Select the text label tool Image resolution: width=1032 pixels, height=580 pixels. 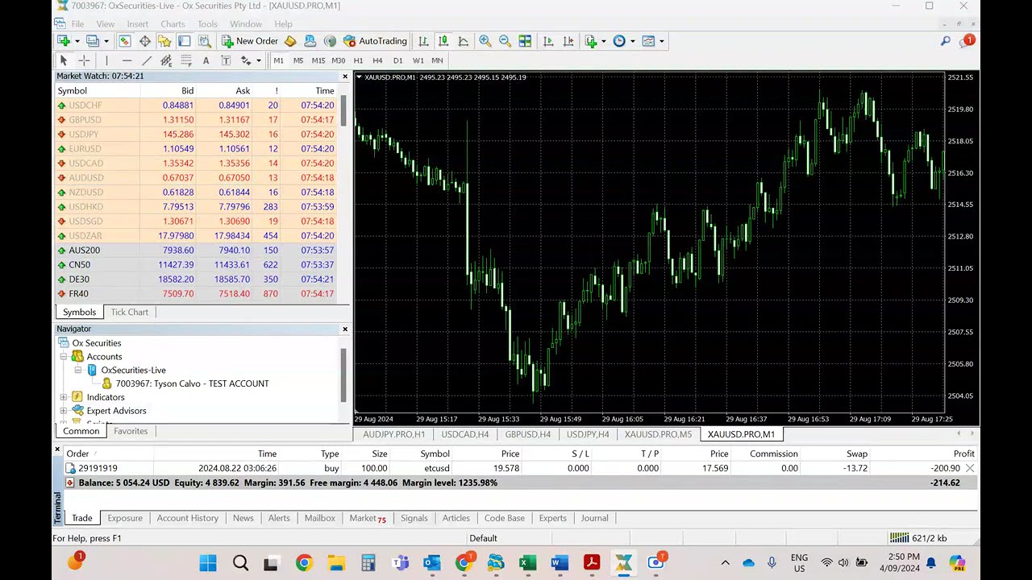click(226, 60)
